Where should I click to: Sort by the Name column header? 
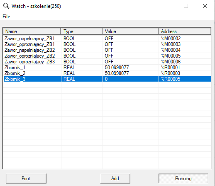32,31
